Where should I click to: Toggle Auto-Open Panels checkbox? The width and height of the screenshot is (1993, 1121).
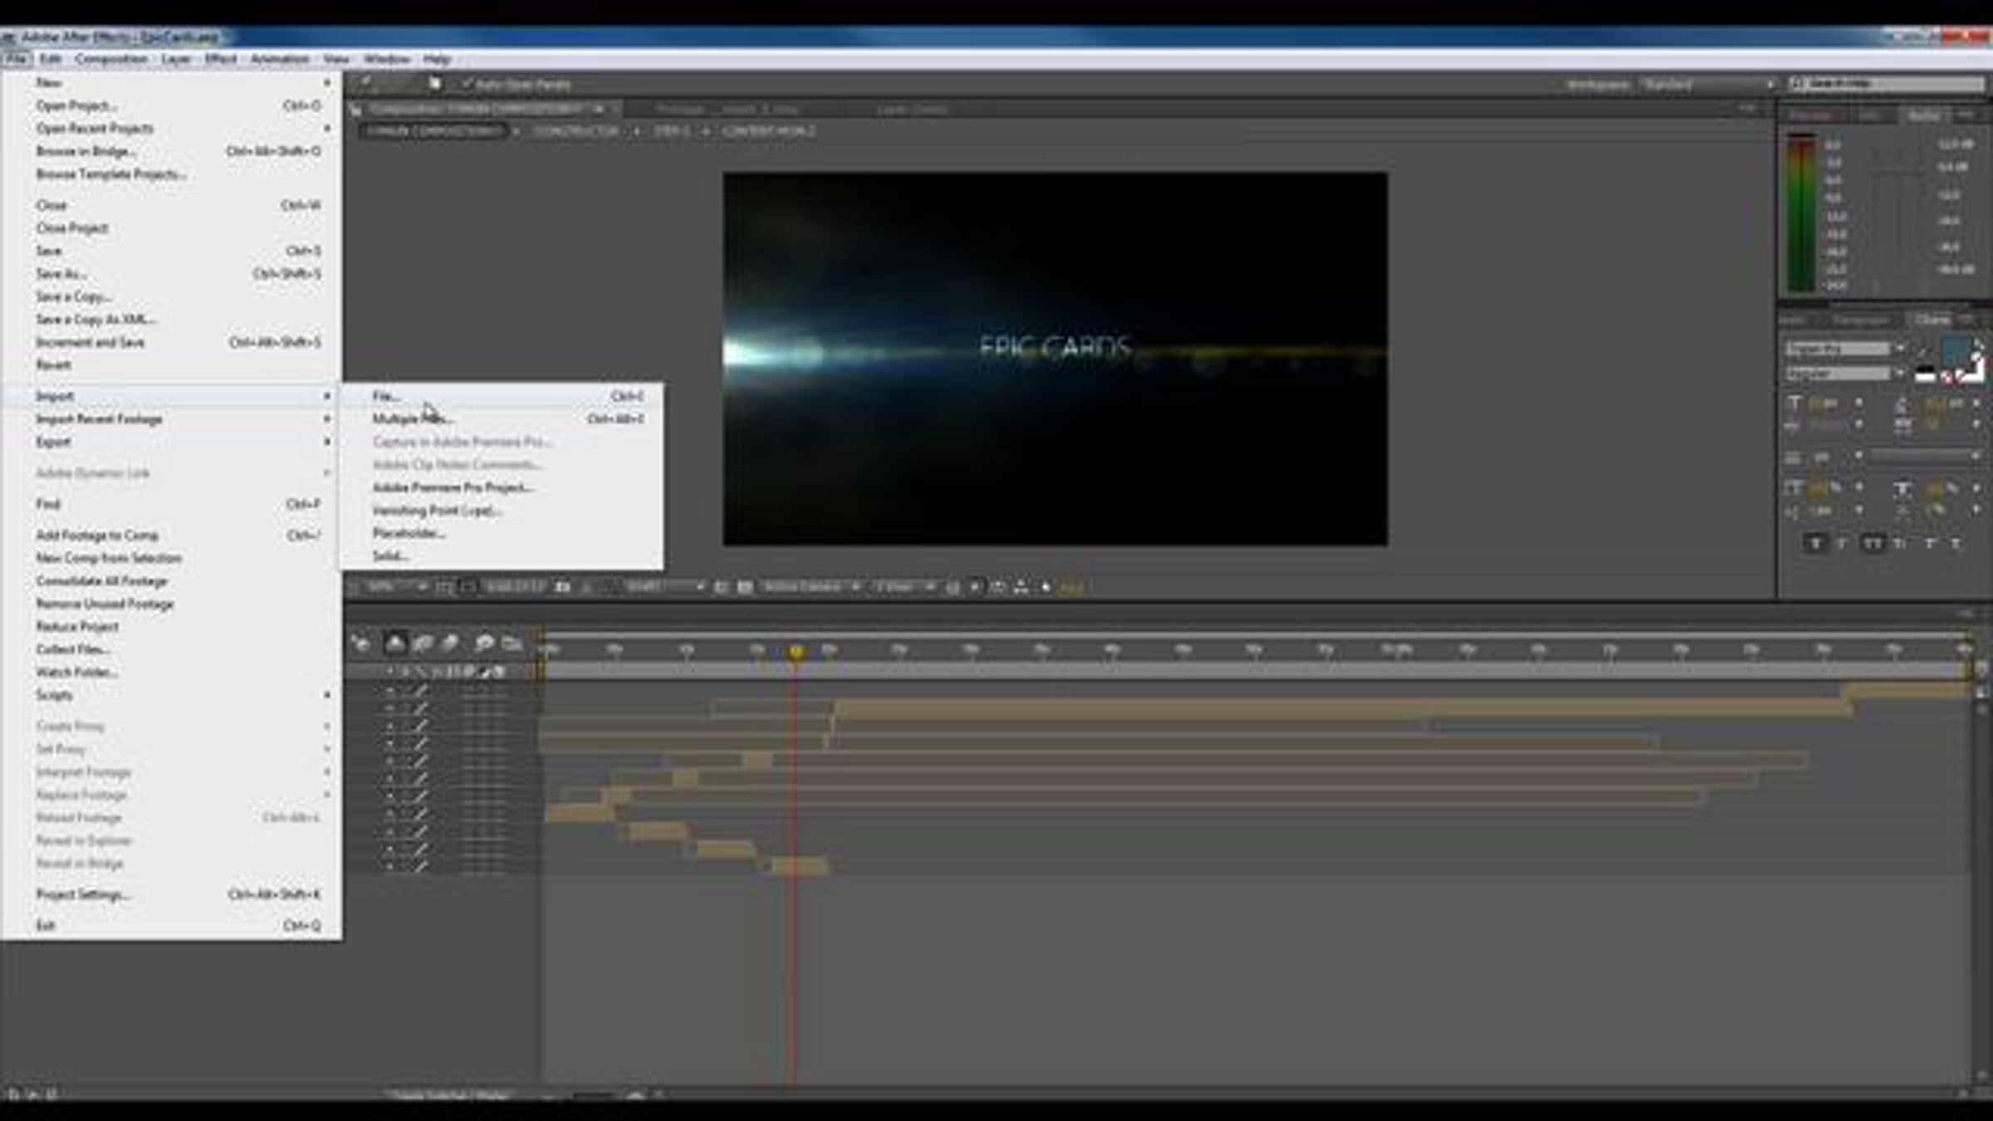(x=467, y=84)
